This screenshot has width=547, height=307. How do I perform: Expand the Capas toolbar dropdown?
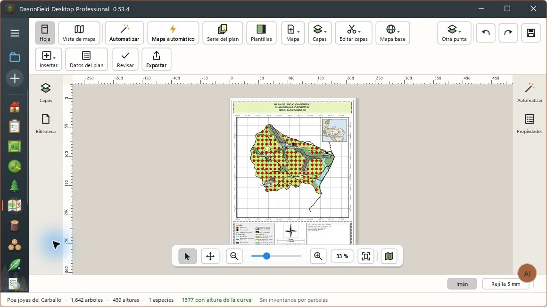point(320,33)
